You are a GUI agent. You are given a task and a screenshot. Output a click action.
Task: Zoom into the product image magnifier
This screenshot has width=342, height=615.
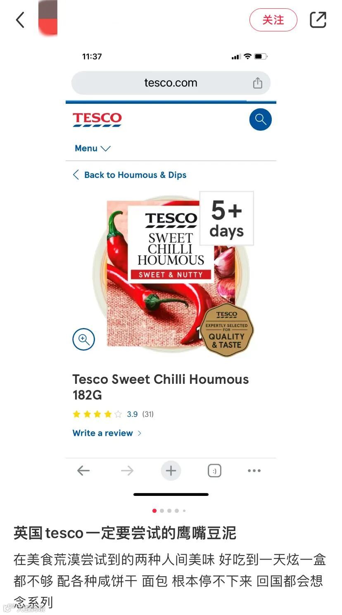click(x=84, y=340)
